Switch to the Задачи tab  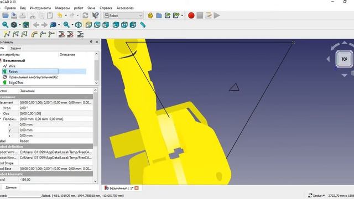point(15,48)
